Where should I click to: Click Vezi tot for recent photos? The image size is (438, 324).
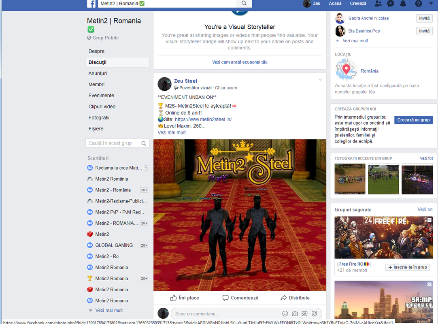coord(426,158)
